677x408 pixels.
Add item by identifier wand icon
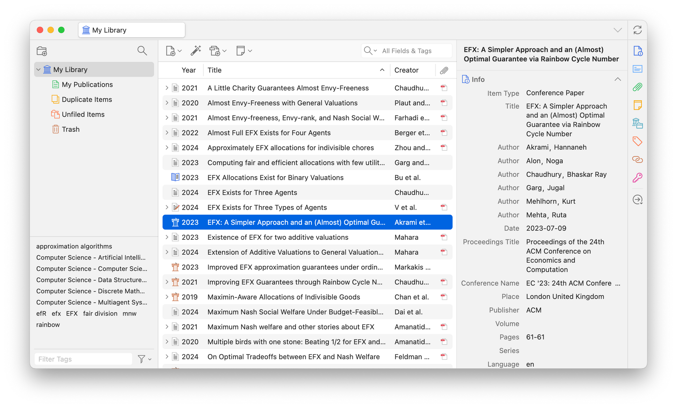point(196,51)
